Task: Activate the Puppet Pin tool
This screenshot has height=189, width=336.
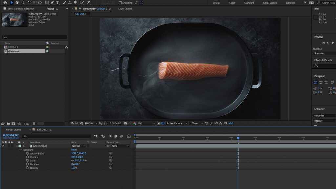Action: pyautogui.click(x=88, y=3)
